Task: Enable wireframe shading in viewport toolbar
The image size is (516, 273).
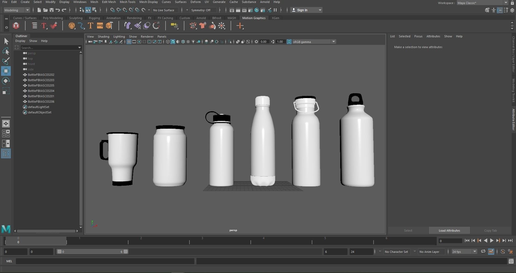Action: point(168,42)
